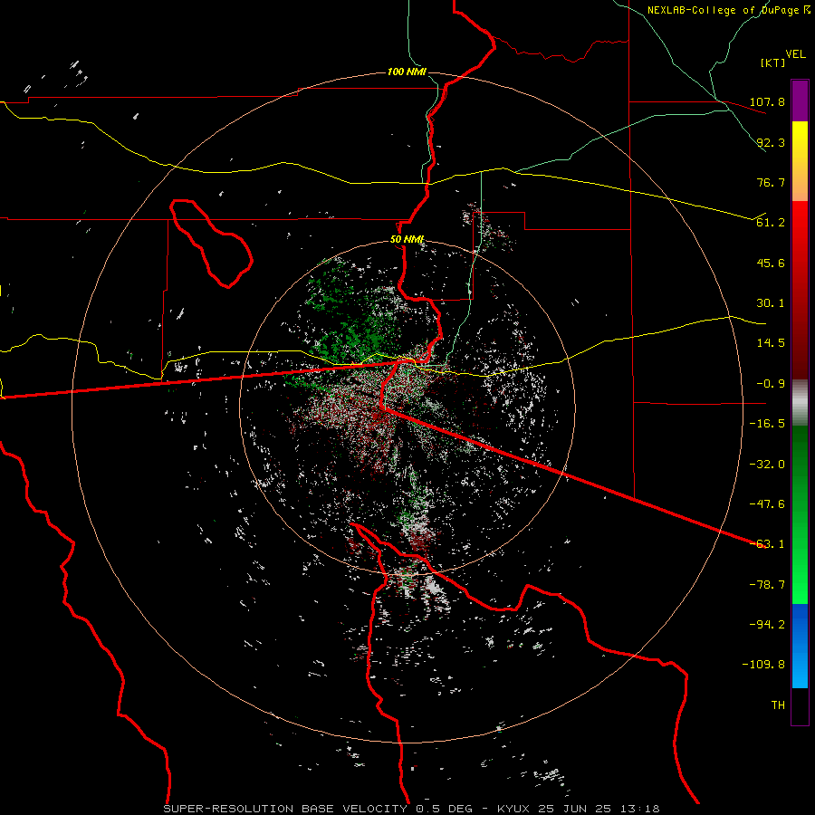
Task: Click the Super-Resolution Base Velocity caption
Action: (x=411, y=809)
